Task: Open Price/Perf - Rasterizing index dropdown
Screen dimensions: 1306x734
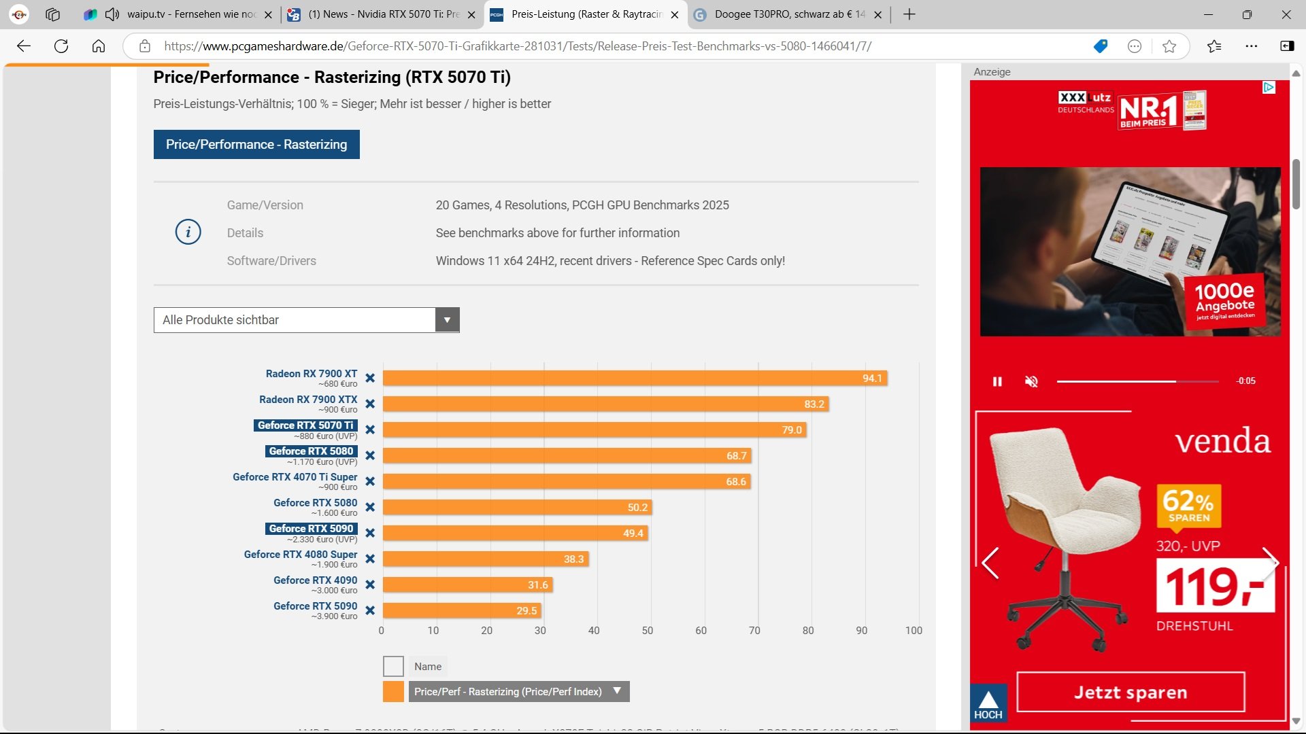Action: coord(617,691)
